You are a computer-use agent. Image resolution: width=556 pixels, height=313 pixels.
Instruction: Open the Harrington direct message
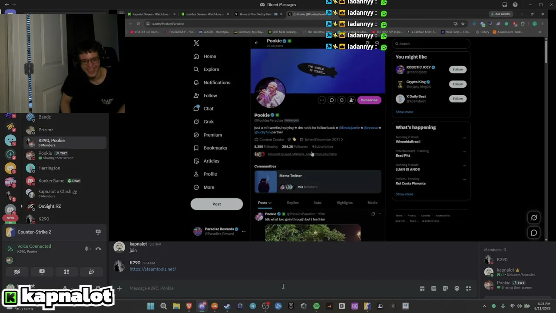[65, 168]
